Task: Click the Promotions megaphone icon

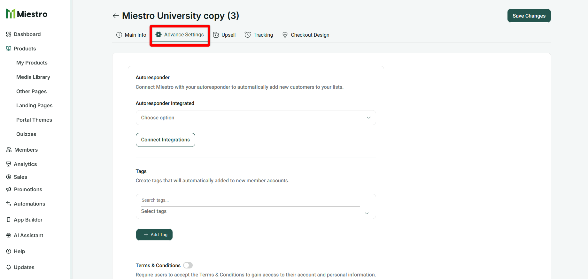Action: (x=9, y=189)
